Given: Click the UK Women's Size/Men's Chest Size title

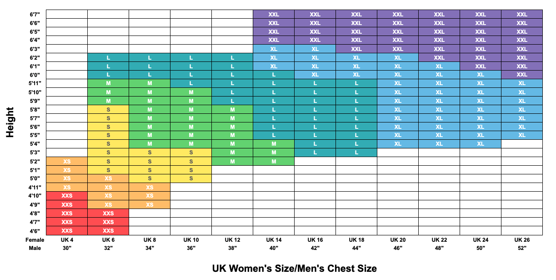Looking at the screenshot, I should coord(294,268).
